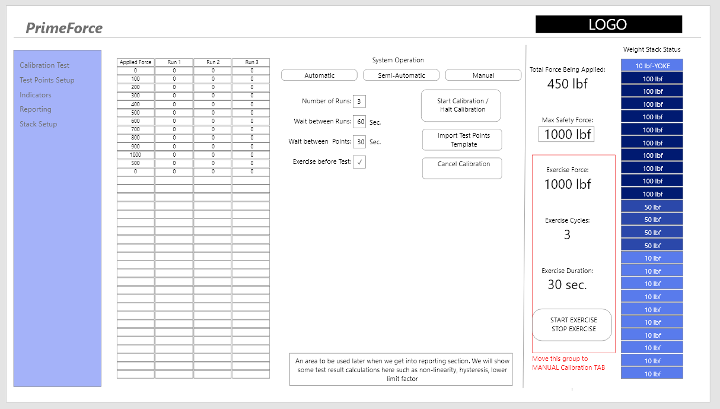Toggle the Exercise before Test checkbox
The height and width of the screenshot is (409, 720).
click(359, 162)
